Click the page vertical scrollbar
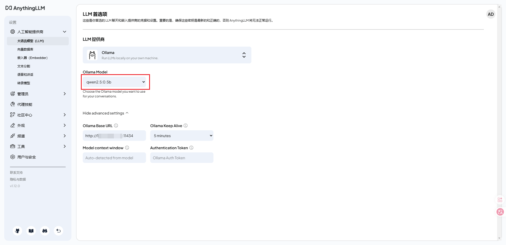The height and width of the screenshot is (245, 506). [499, 122]
